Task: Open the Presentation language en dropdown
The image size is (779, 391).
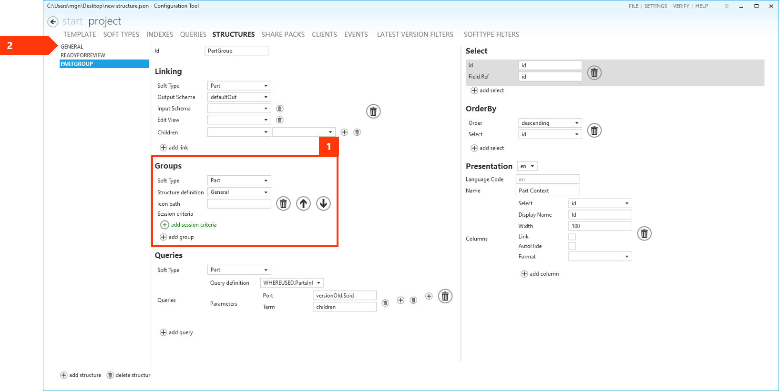Action: (527, 166)
